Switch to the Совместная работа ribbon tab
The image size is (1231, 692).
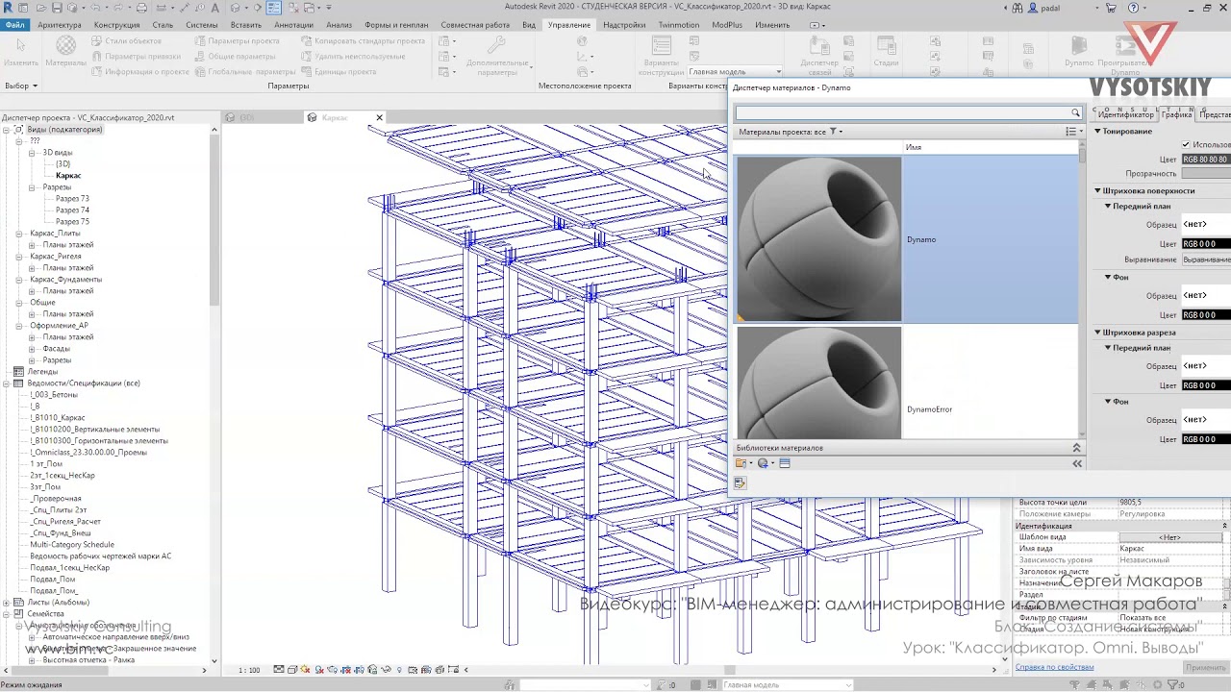(x=475, y=25)
